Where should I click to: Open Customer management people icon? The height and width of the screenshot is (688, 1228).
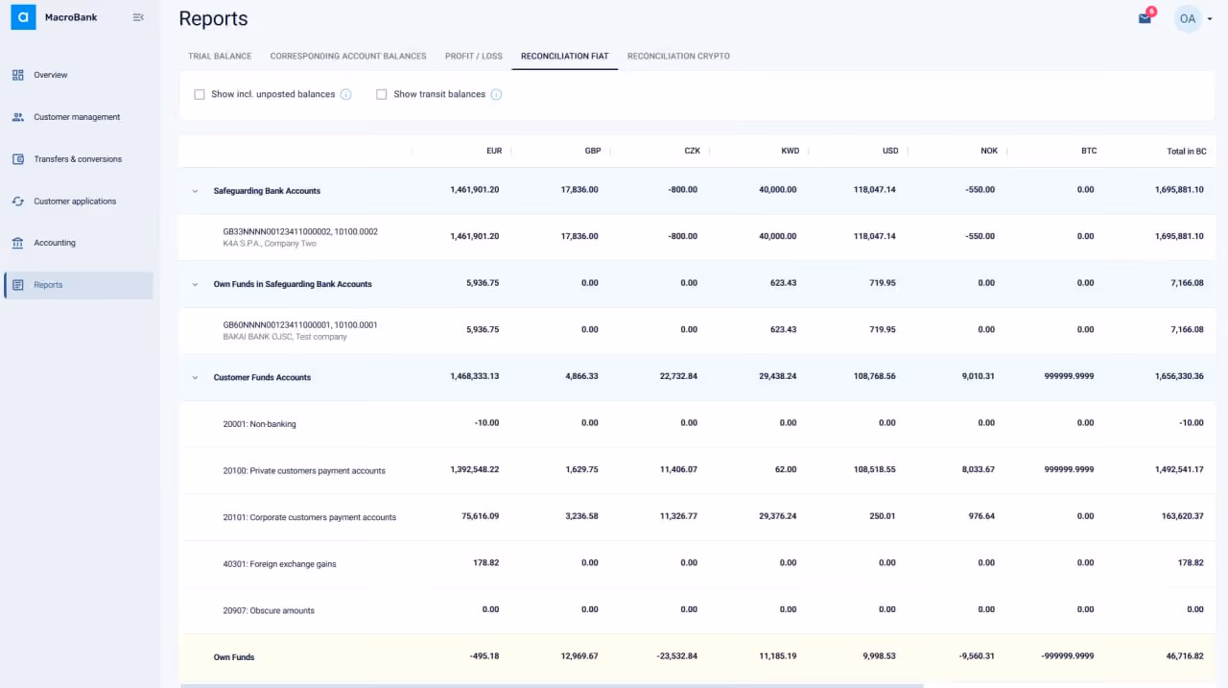coord(17,117)
